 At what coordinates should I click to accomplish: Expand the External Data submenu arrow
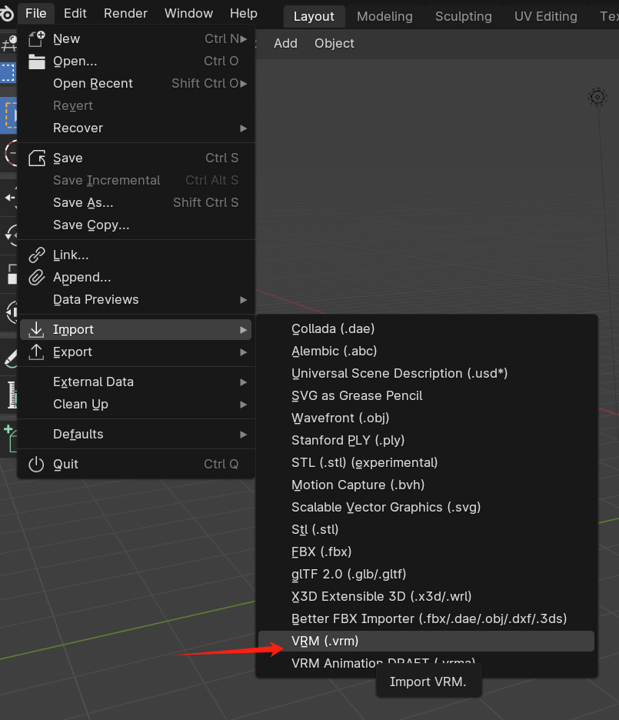click(244, 382)
